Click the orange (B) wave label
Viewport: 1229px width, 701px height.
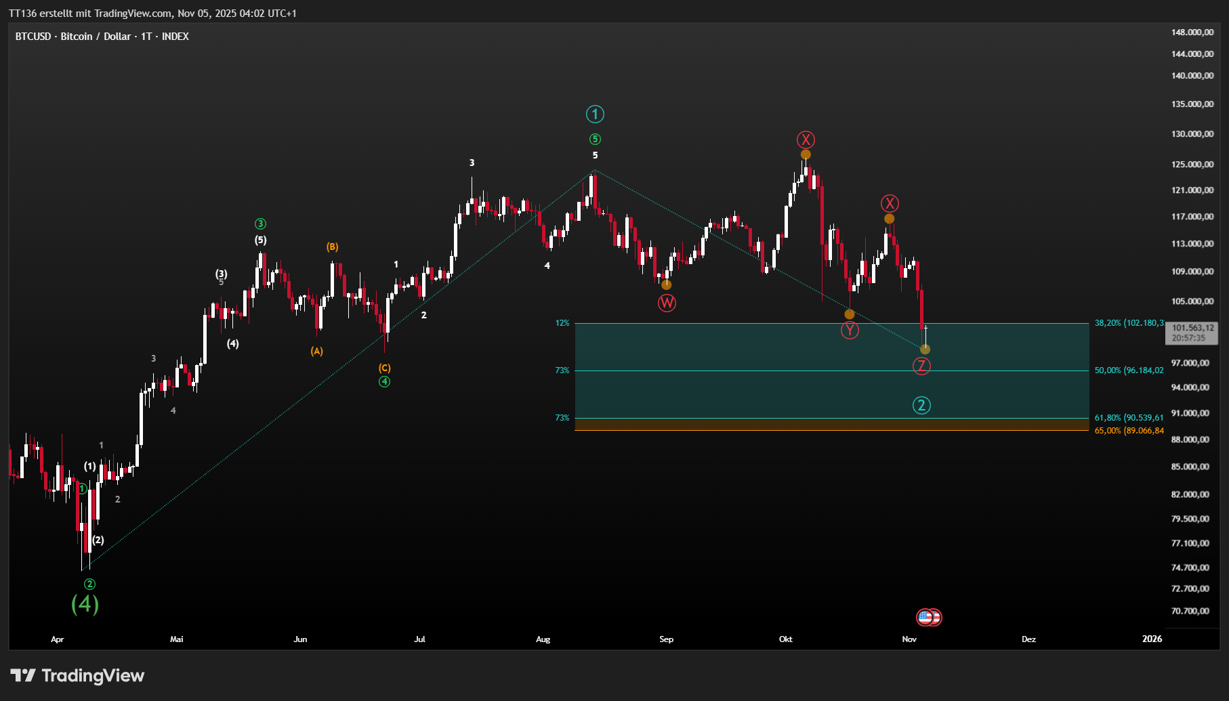(332, 247)
